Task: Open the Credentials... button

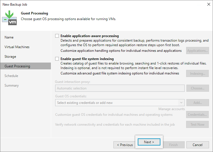Action: (197, 114)
